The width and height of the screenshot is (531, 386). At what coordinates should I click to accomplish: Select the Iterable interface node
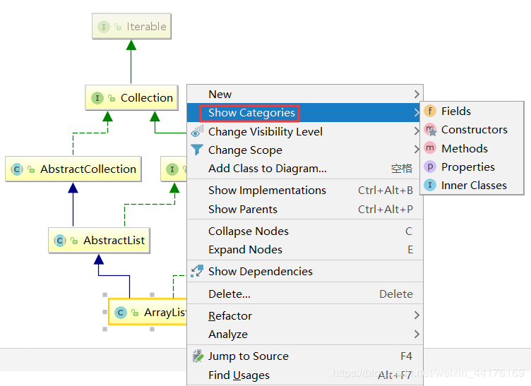132,27
